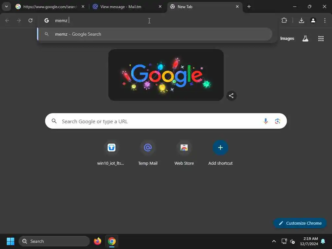Open the Windows Start menu
The height and width of the screenshot is (249, 332).
10,241
